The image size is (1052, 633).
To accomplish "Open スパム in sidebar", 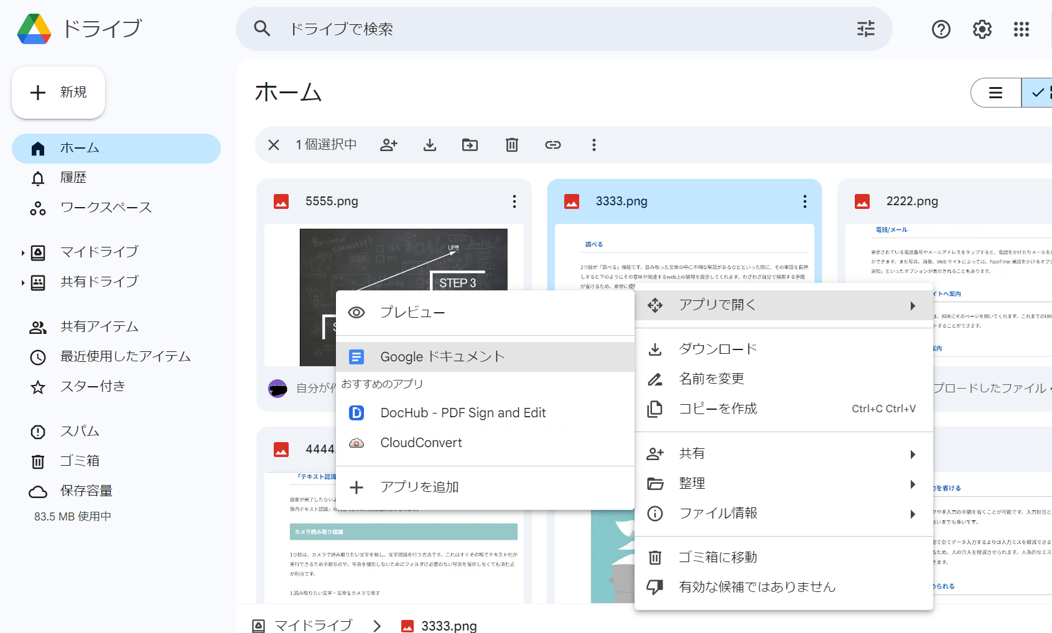I will click(x=116, y=432).
